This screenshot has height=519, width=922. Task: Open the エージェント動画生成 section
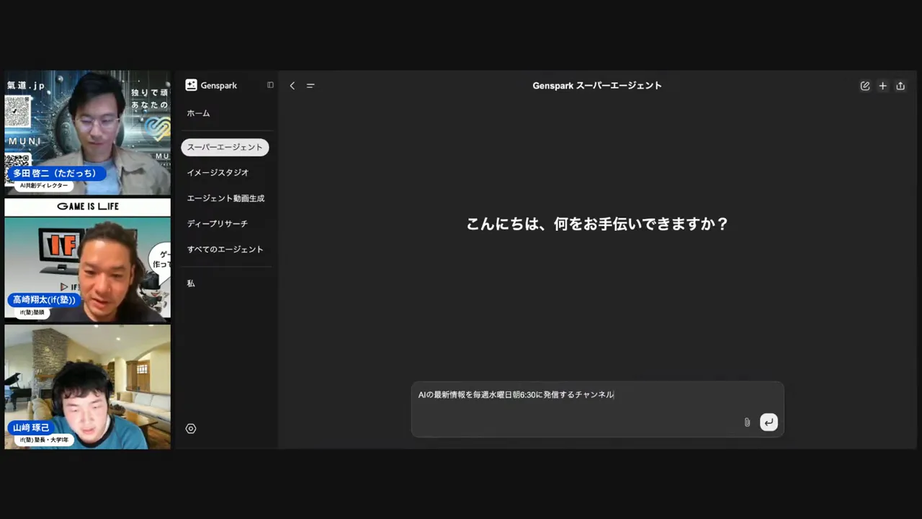[x=225, y=198]
